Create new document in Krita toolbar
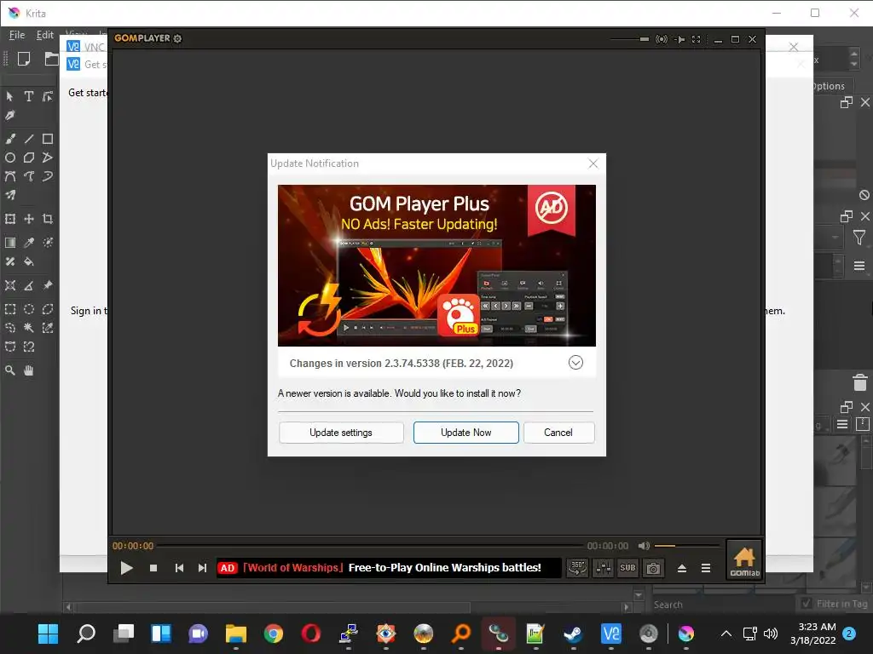This screenshot has width=873, height=654. point(23,59)
